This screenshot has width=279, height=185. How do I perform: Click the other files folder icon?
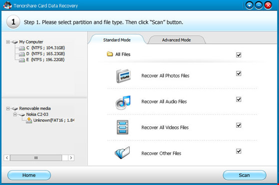tap(122, 153)
